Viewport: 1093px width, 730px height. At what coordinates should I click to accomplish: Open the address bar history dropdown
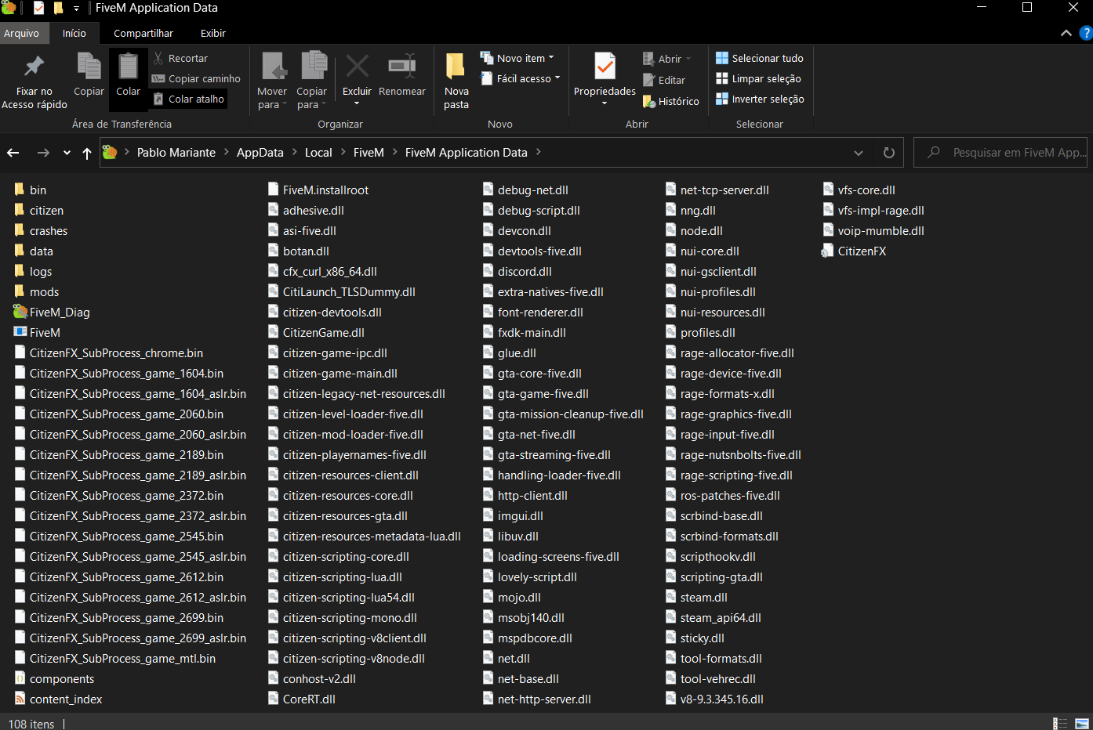[x=859, y=153]
